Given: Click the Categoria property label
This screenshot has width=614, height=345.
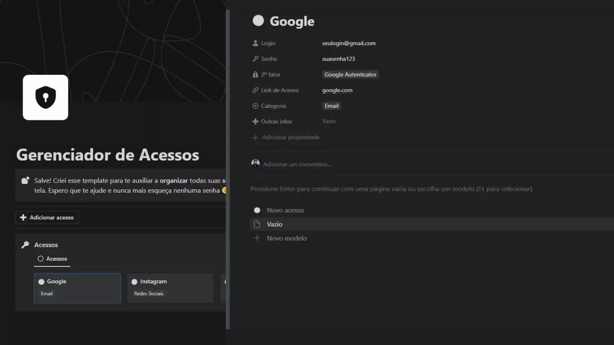Looking at the screenshot, I should tap(273, 106).
